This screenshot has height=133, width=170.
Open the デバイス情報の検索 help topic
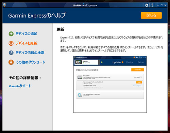(30, 53)
